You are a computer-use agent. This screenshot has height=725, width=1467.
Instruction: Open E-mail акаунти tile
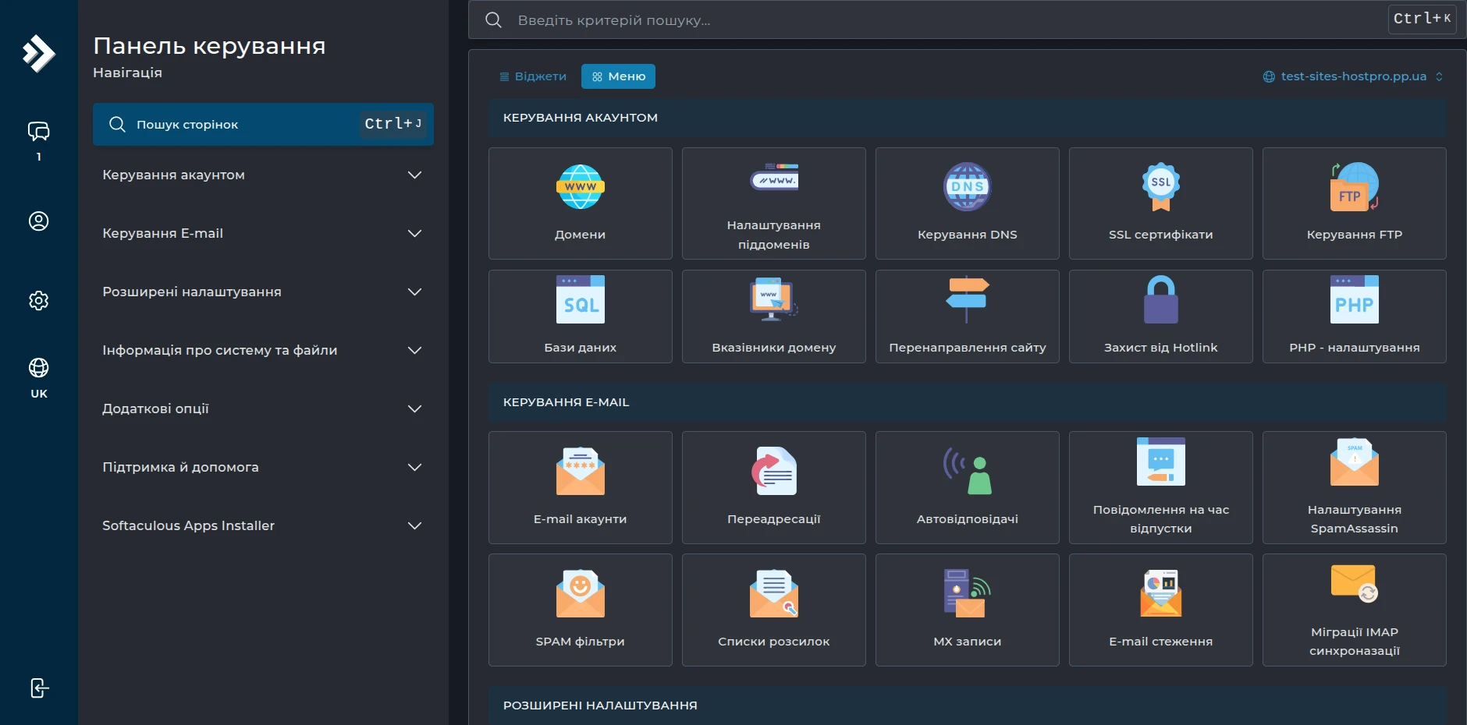click(580, 487)
